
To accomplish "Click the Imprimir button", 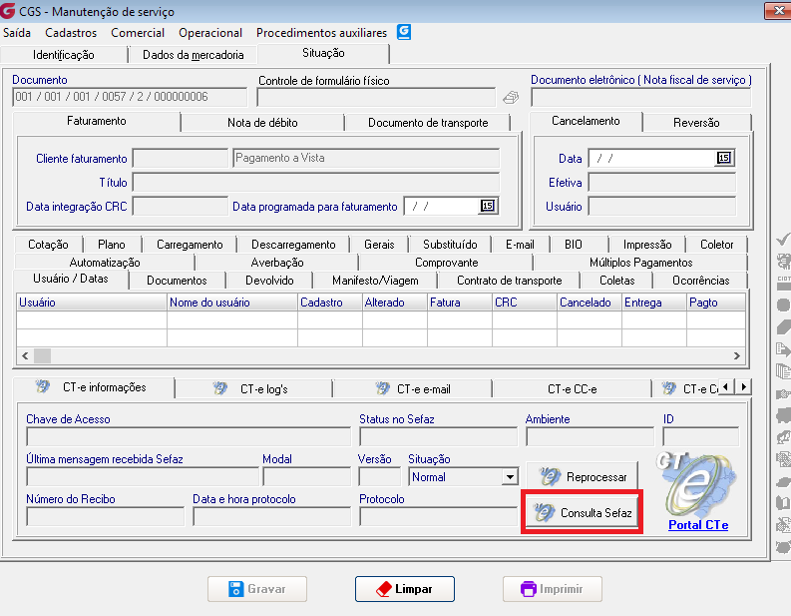I will pos(553,589).
